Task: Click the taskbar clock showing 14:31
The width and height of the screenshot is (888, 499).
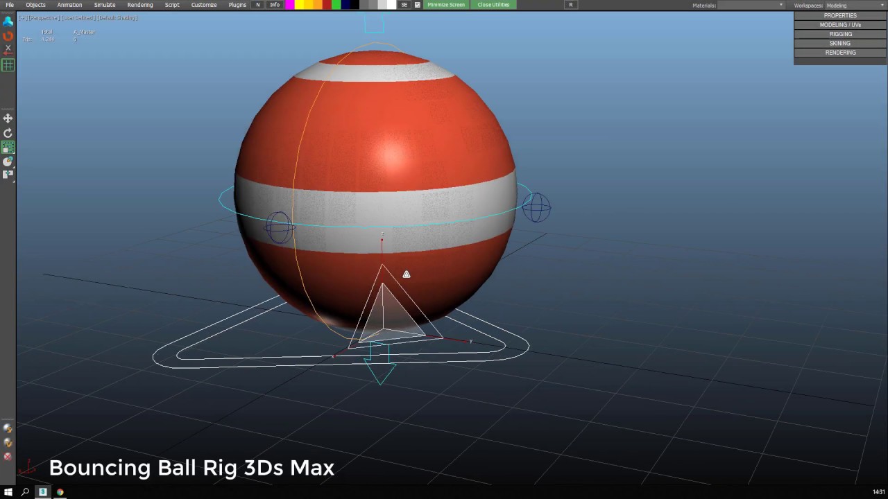Action: pyautogui.click(x=878, y=492)
